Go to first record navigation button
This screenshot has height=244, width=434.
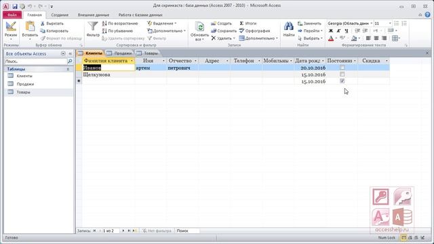(94, 230)
